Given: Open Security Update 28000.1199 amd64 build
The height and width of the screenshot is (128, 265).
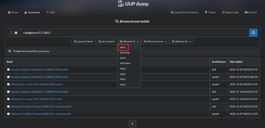Looking at the screenshot, I should point(39,92).
